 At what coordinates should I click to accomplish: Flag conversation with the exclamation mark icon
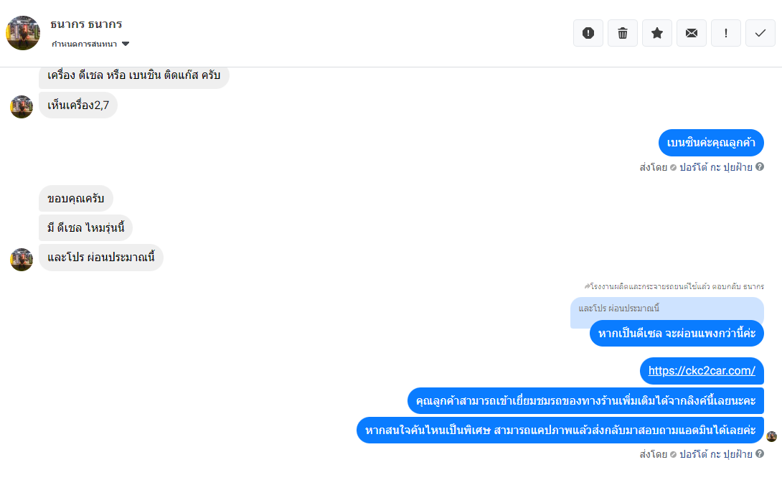click(x=725, y=33)
